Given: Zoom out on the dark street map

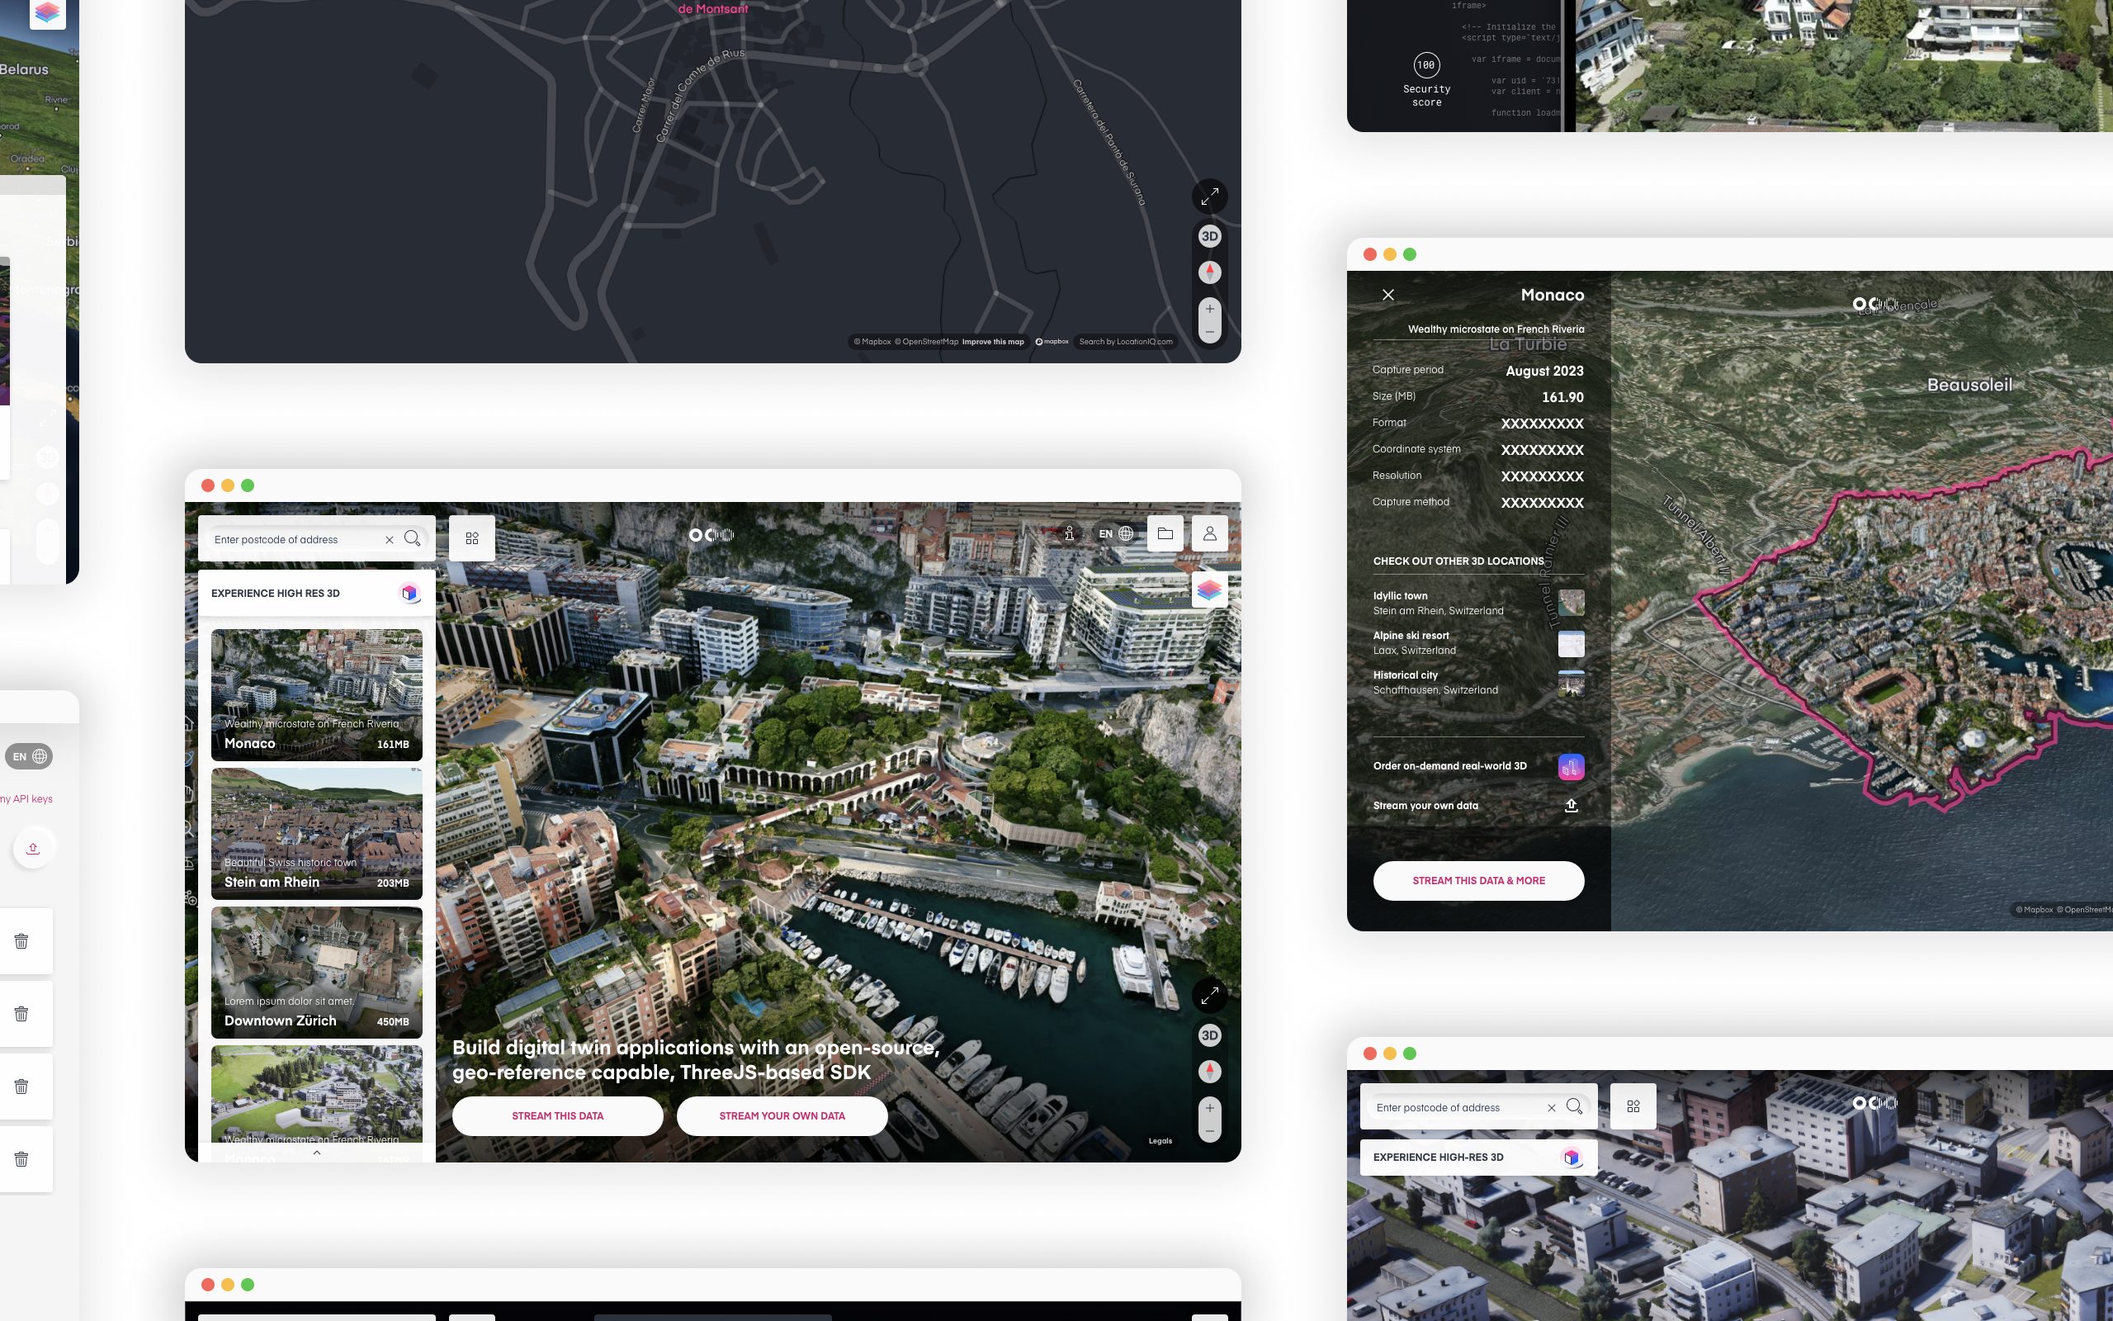Looking at the screenshot, I should (1209, 332).
